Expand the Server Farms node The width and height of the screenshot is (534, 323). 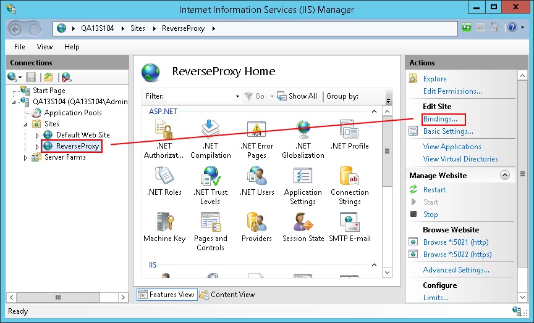[25, 158]
